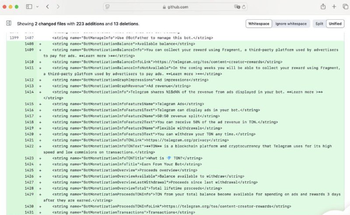
Task: Click line number 1407 in the diff
Action: 29,38
